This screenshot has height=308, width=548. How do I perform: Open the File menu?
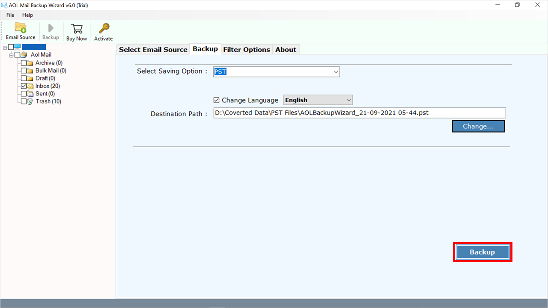[10, 15]
